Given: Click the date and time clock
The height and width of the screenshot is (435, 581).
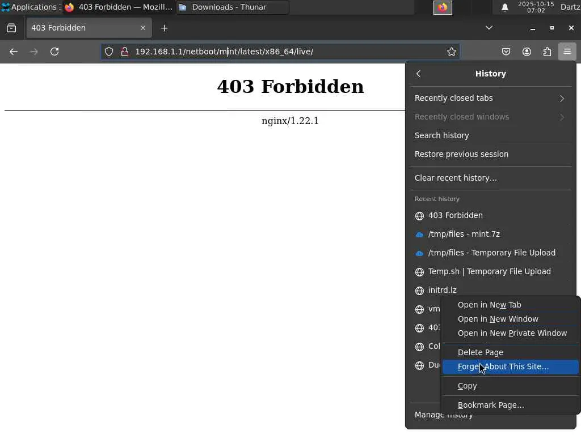Looking at the screenshot, I should (x=536, y=7).
